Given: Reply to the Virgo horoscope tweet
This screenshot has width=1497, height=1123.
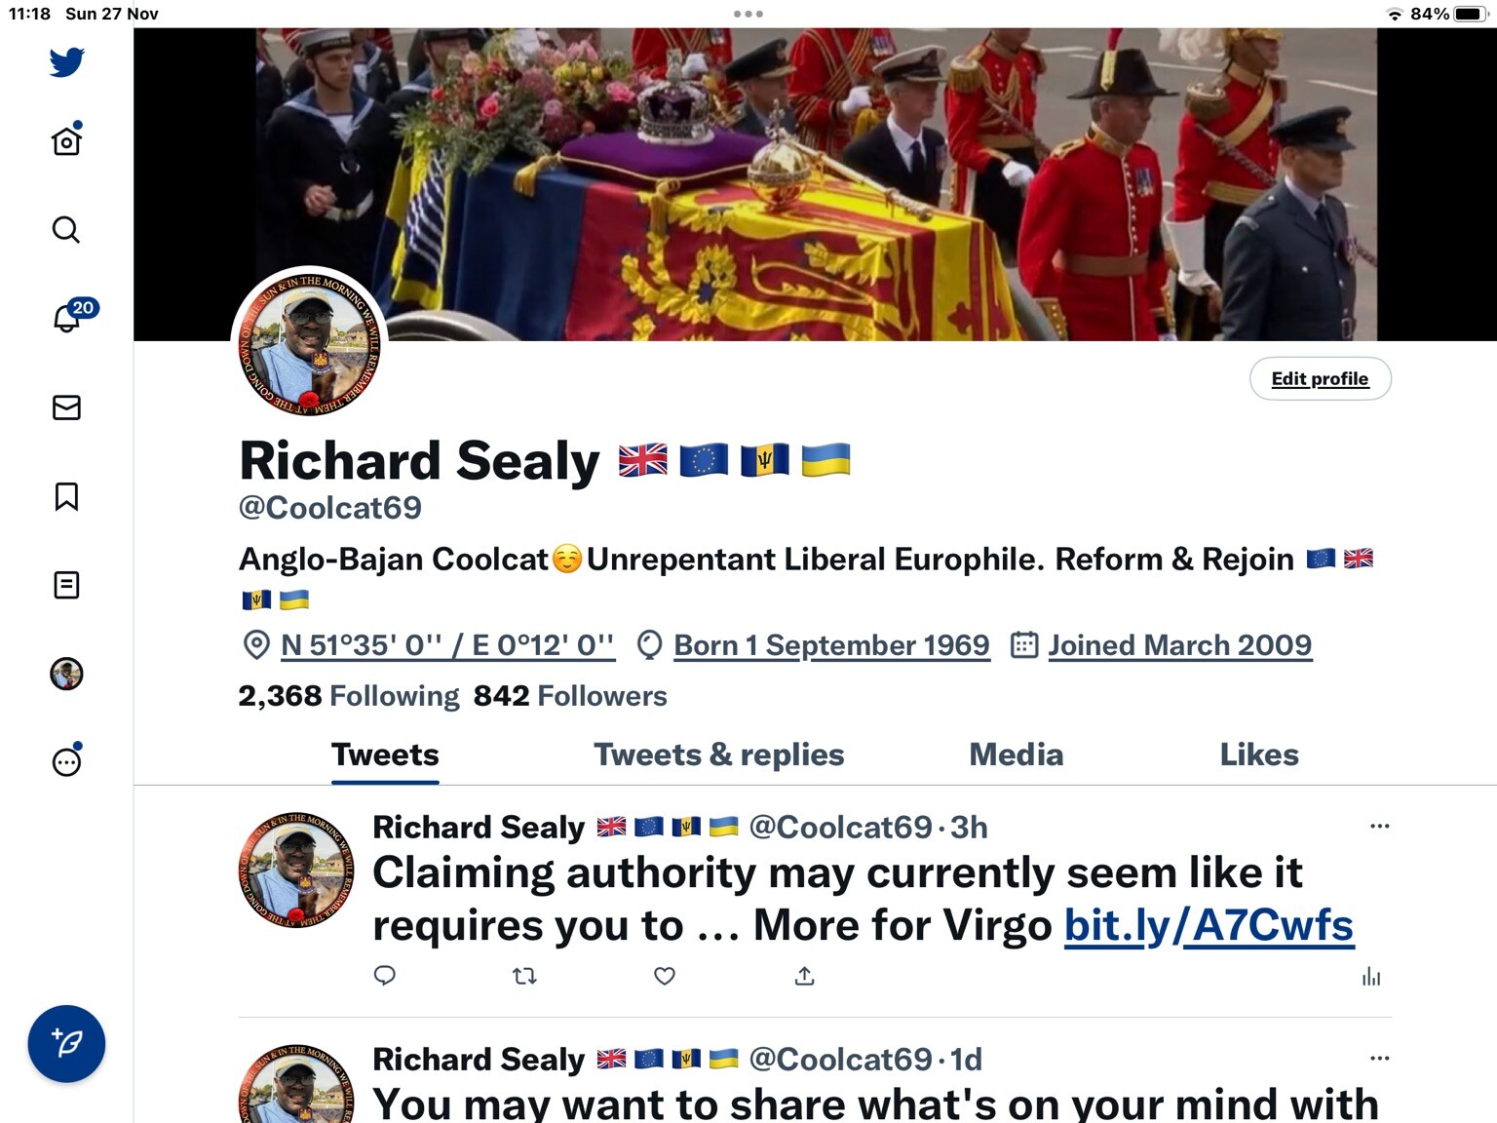Looking at the screenshot, I should pos(385,976).
